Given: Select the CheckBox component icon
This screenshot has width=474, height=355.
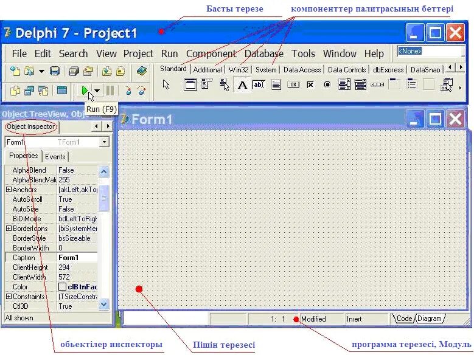Looking at the screenshot, I should click(310, 85).
